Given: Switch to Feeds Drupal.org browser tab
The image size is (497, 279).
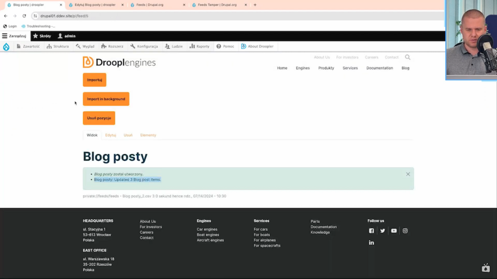Looking at the screenshot, I should pyautogui.click(x=150, y=5).
